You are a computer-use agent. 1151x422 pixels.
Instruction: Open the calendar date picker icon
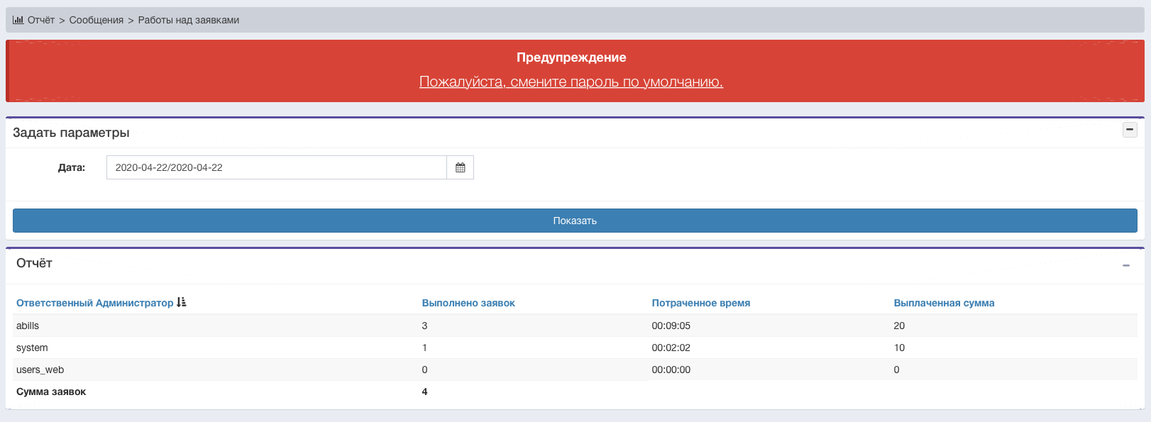[x=460, y=167]
